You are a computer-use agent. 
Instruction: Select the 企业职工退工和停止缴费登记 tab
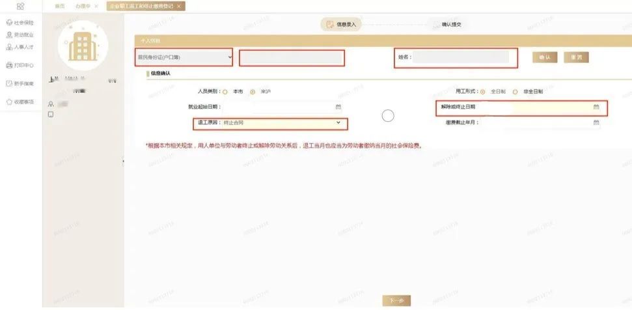pos(141,6)
